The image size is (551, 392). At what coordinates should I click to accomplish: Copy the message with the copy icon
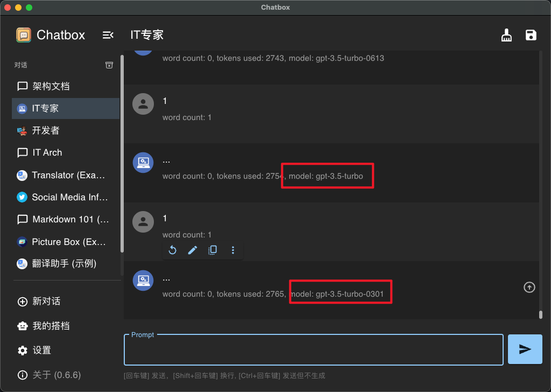(x=213, y=250)
